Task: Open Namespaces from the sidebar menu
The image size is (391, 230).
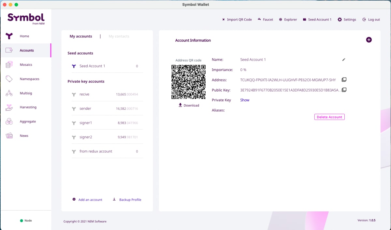Action: pyautogui.click(x=29, y=79)
